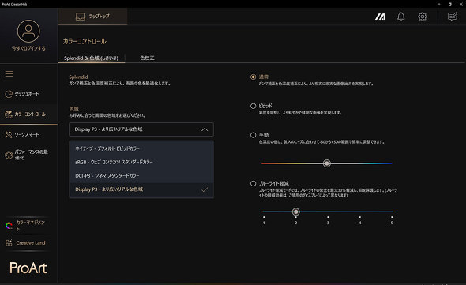Restore the ProArt Creator Hub window size
This screenshot has width=466, height=285.
point(450,4)
